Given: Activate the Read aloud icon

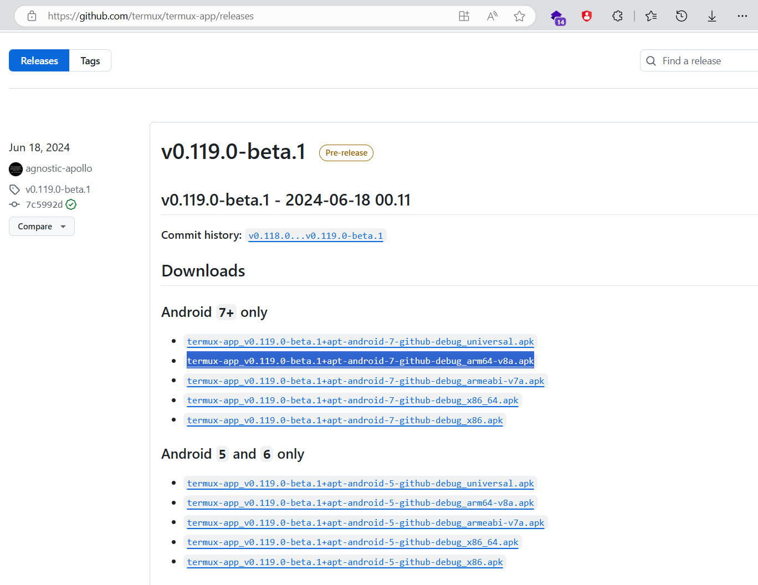Looking at the screenshot, I should 492,16.
